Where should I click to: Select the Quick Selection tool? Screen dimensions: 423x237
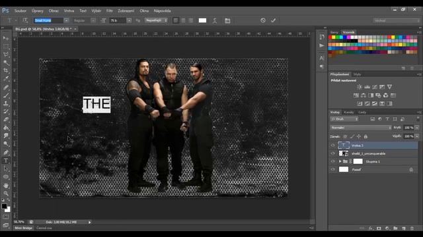pyautogui.click(x=6, y=63)
